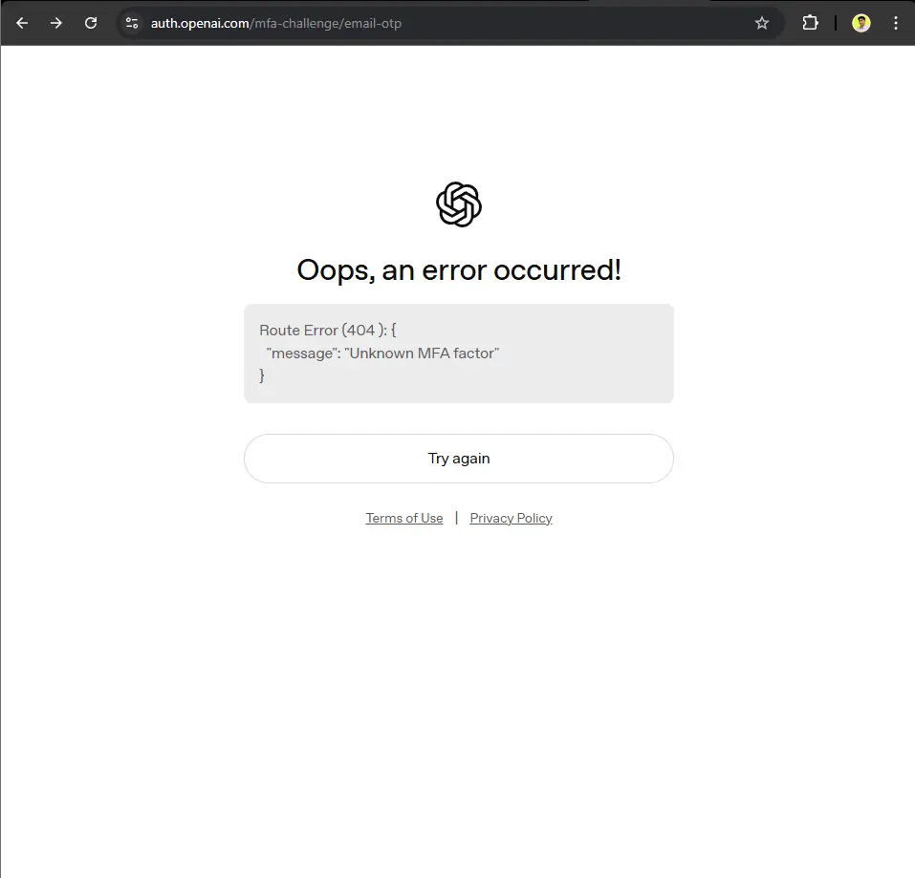
Task: Open the Extensions puzzle icon
Action: [x=810, y=23]
